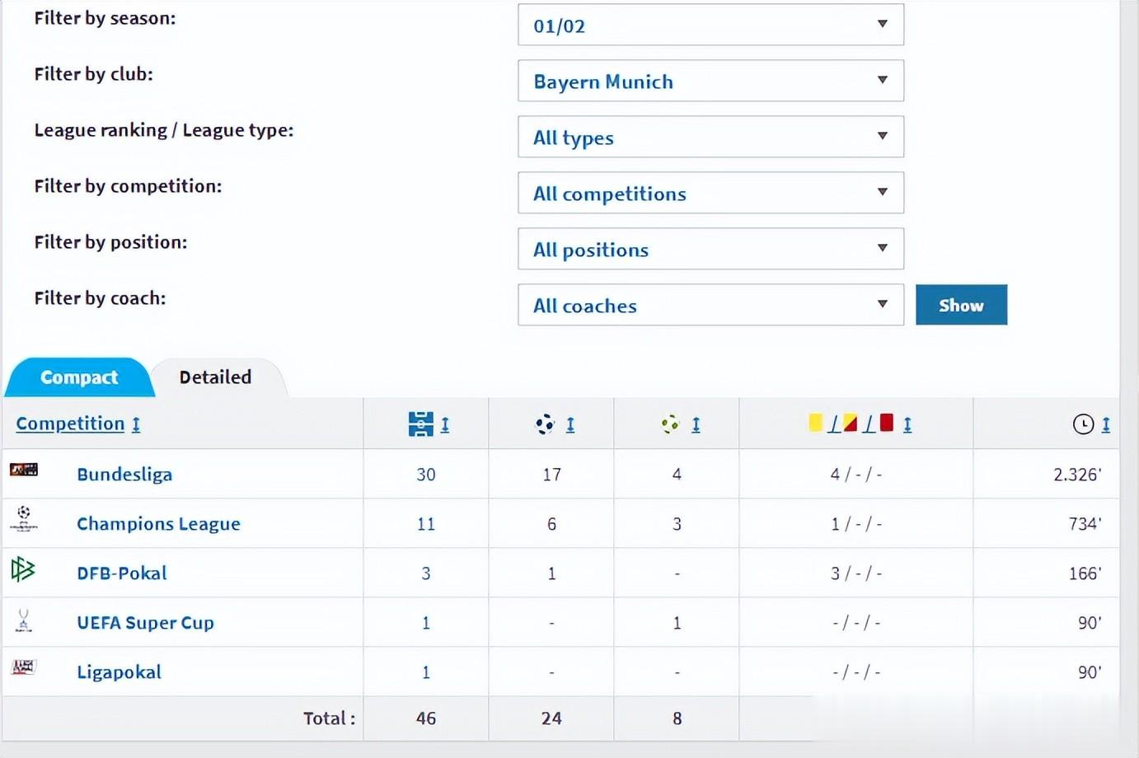1139x758 pixels.
Task: Click the red card icon in header
Action: click(x=887, y=423)
